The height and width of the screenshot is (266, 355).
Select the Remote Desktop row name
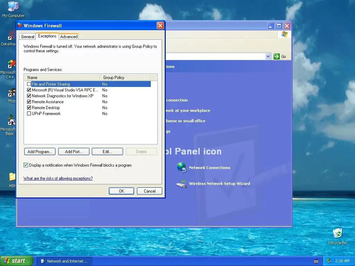(46, 108)
